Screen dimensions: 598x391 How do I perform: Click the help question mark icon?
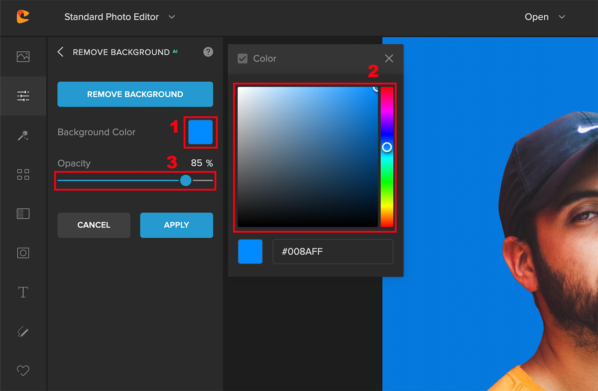click(x=208, y=52)
